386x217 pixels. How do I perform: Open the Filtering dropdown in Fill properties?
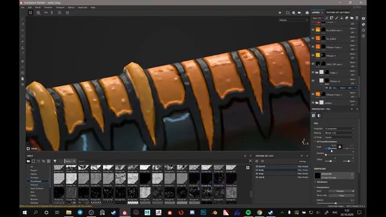340,133
